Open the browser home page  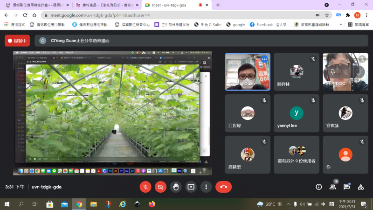pos(35,15)
